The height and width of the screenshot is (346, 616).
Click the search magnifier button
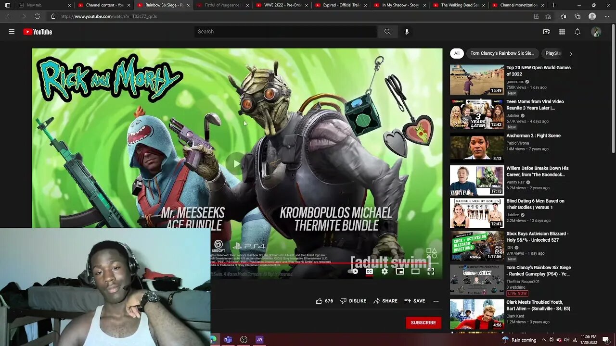point(387,32)
